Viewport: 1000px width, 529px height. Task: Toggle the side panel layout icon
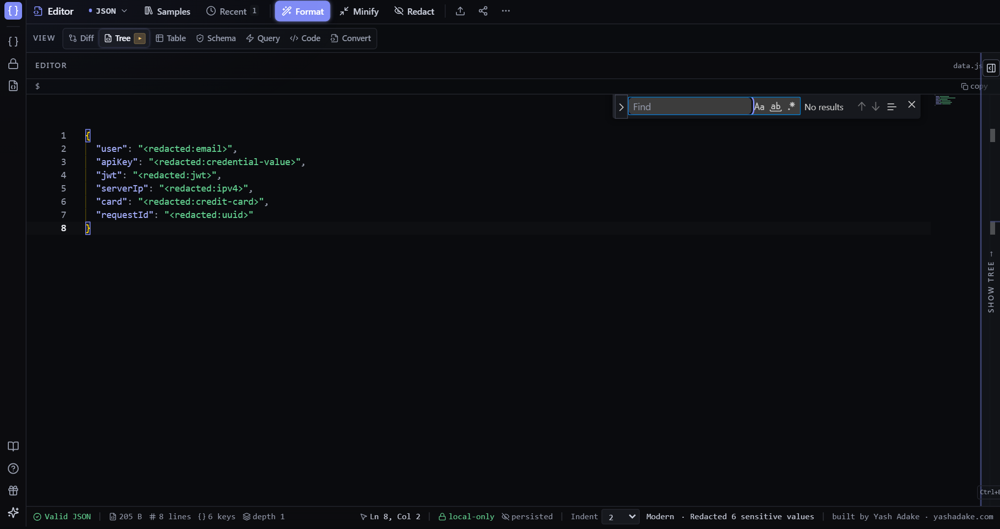coord(991,68)
